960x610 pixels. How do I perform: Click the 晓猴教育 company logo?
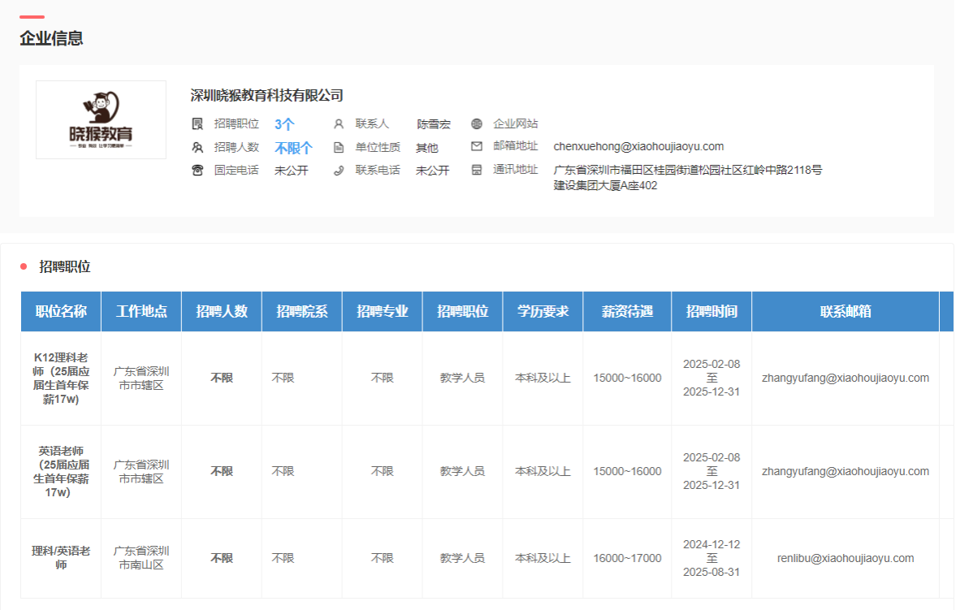point(101,119)
